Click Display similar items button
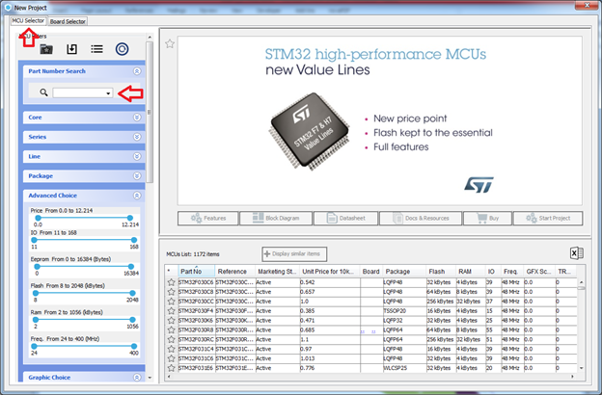 pyautogui.click(x=294, y=254)
